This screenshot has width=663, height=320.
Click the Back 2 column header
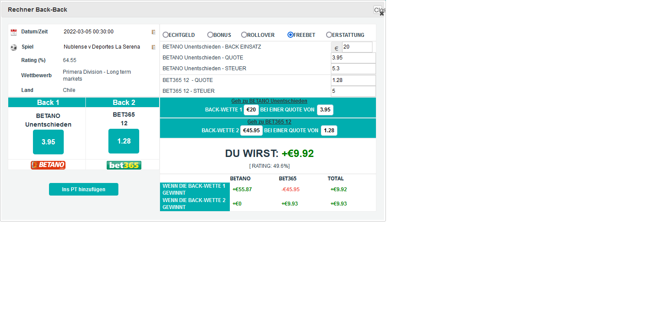pyautogui.click(x=123, y=103)
